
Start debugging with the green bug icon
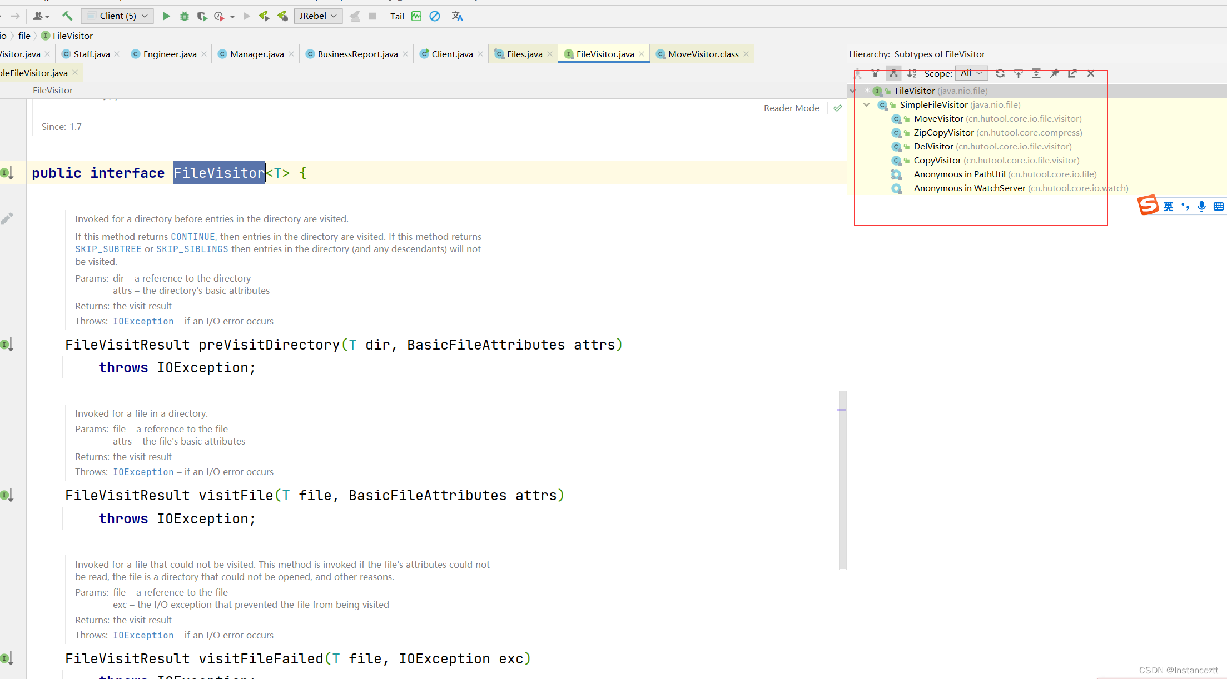click(185, 16)
